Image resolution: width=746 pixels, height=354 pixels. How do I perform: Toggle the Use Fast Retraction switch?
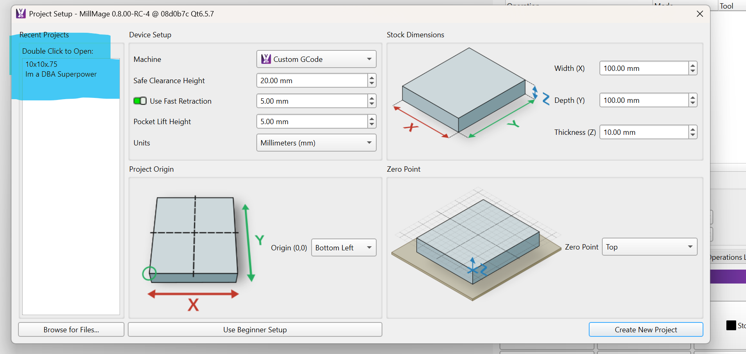click(x=140, y=101)
